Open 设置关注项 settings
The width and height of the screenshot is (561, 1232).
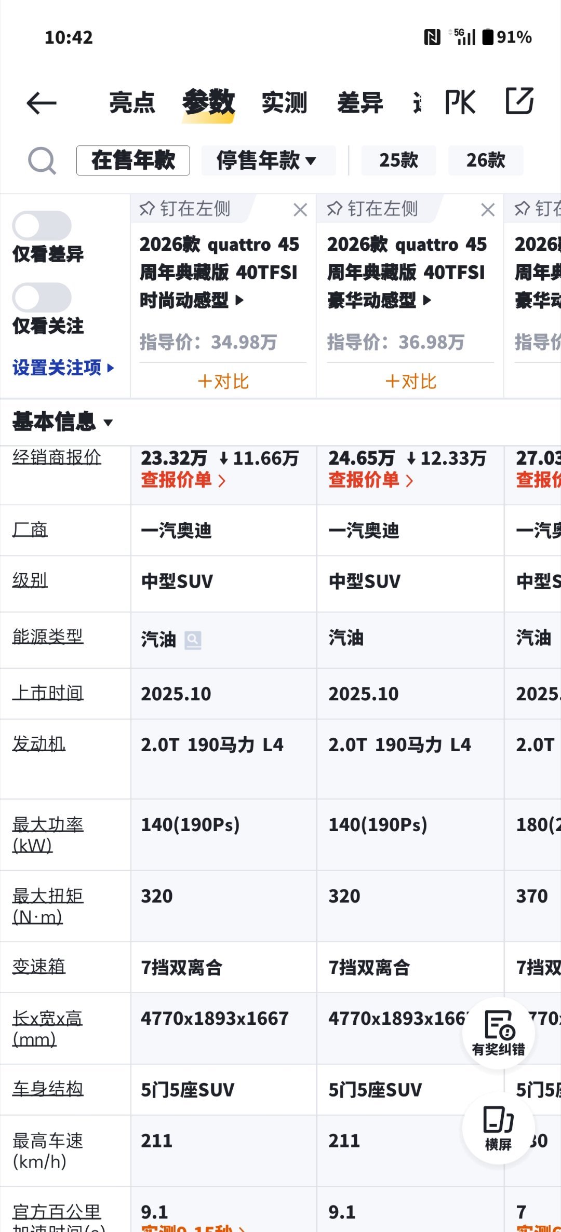tap(63, 368)
